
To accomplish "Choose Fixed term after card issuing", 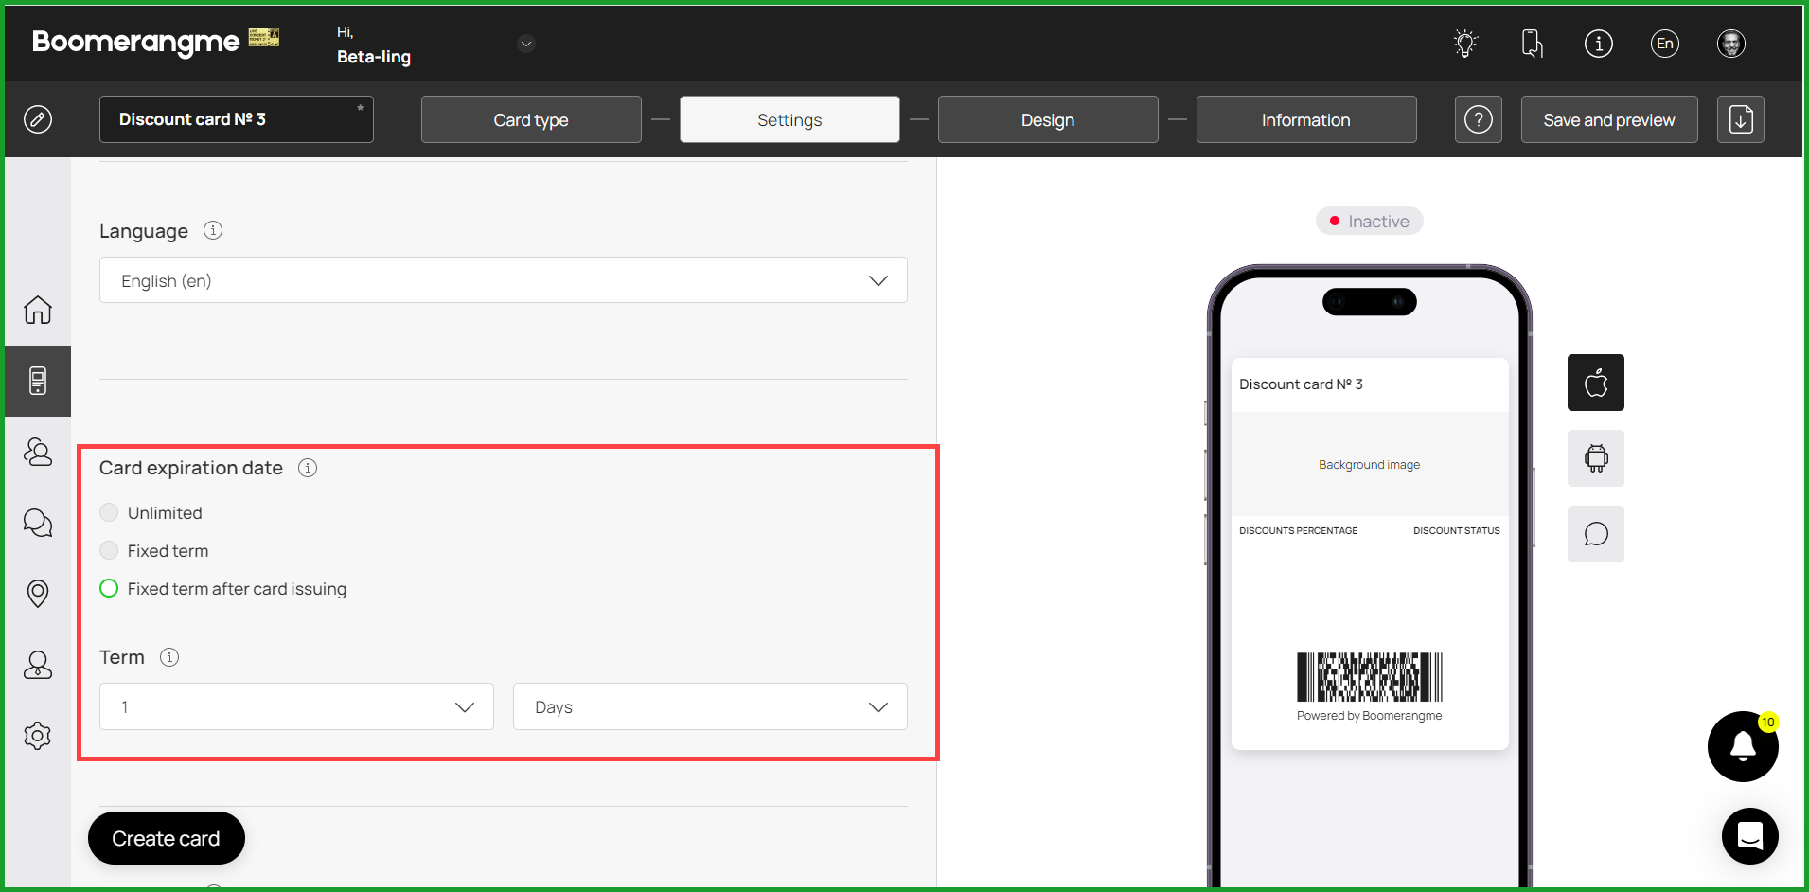I will coord(110,588).
